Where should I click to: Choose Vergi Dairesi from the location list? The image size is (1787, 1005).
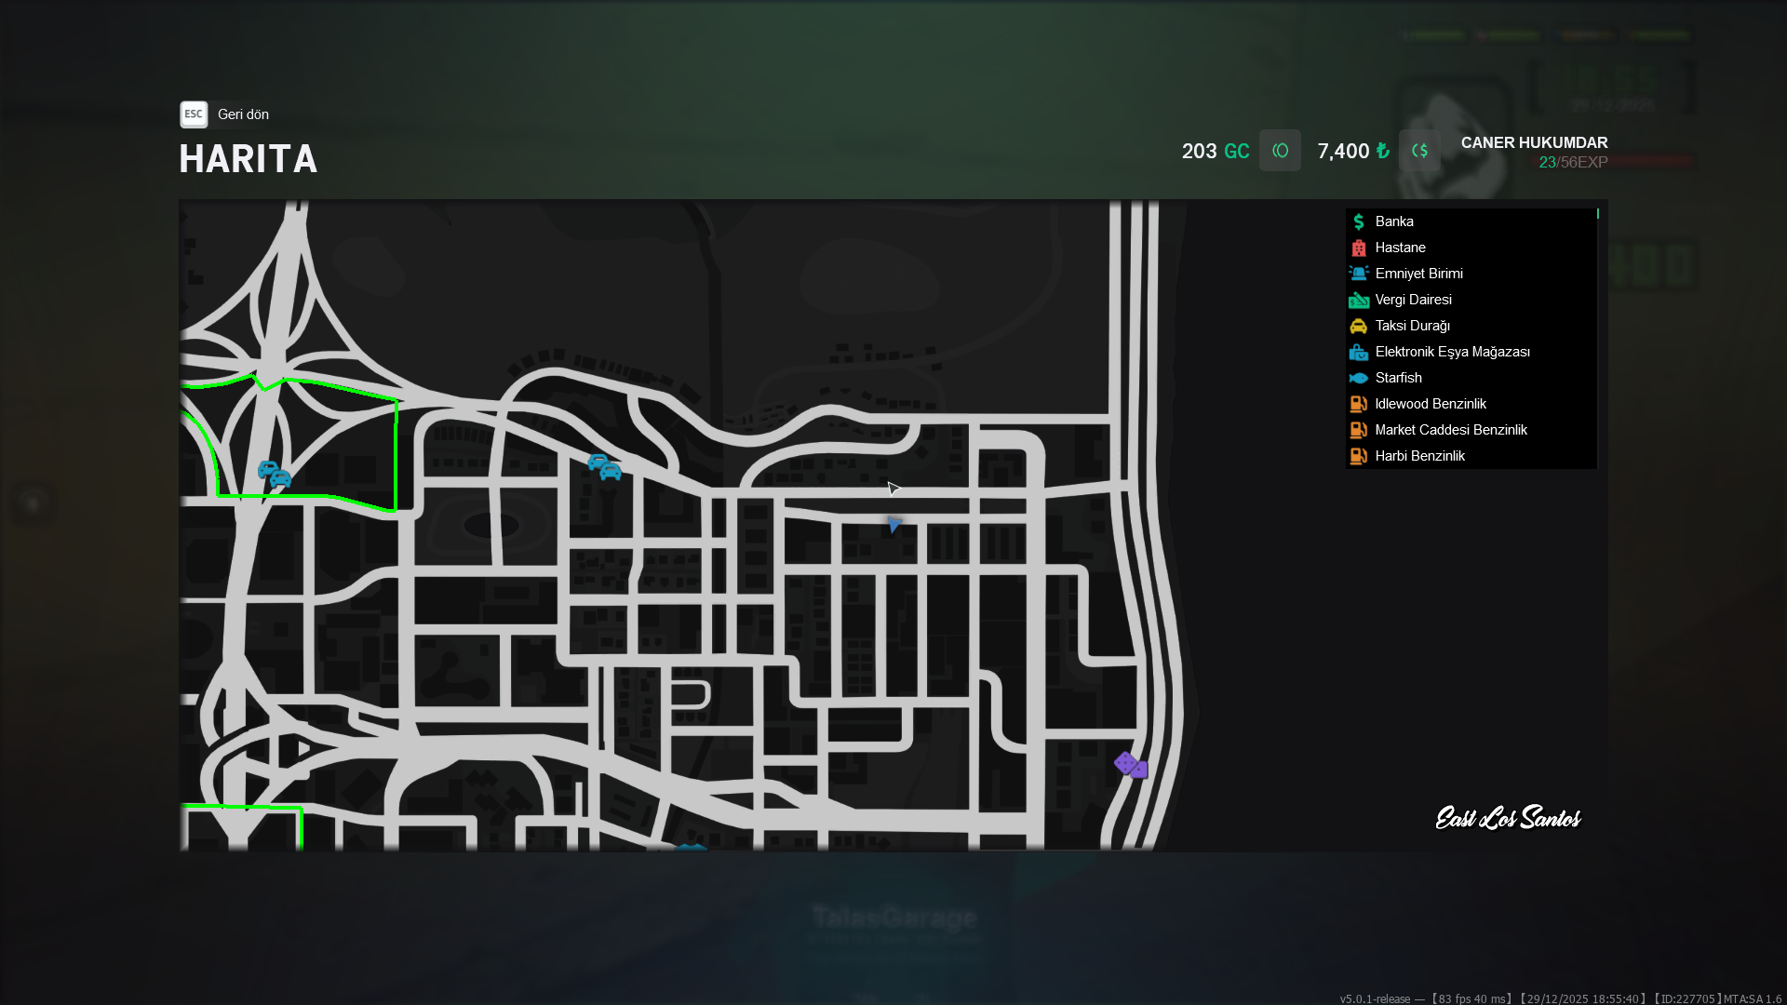(x=1414, y=300)
